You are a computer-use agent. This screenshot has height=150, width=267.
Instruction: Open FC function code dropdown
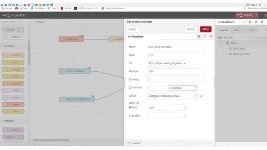(x=166, y=63)
